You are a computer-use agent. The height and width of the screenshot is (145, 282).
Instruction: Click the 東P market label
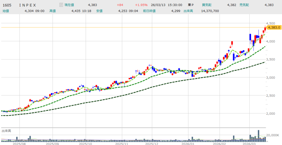(191, 5)
